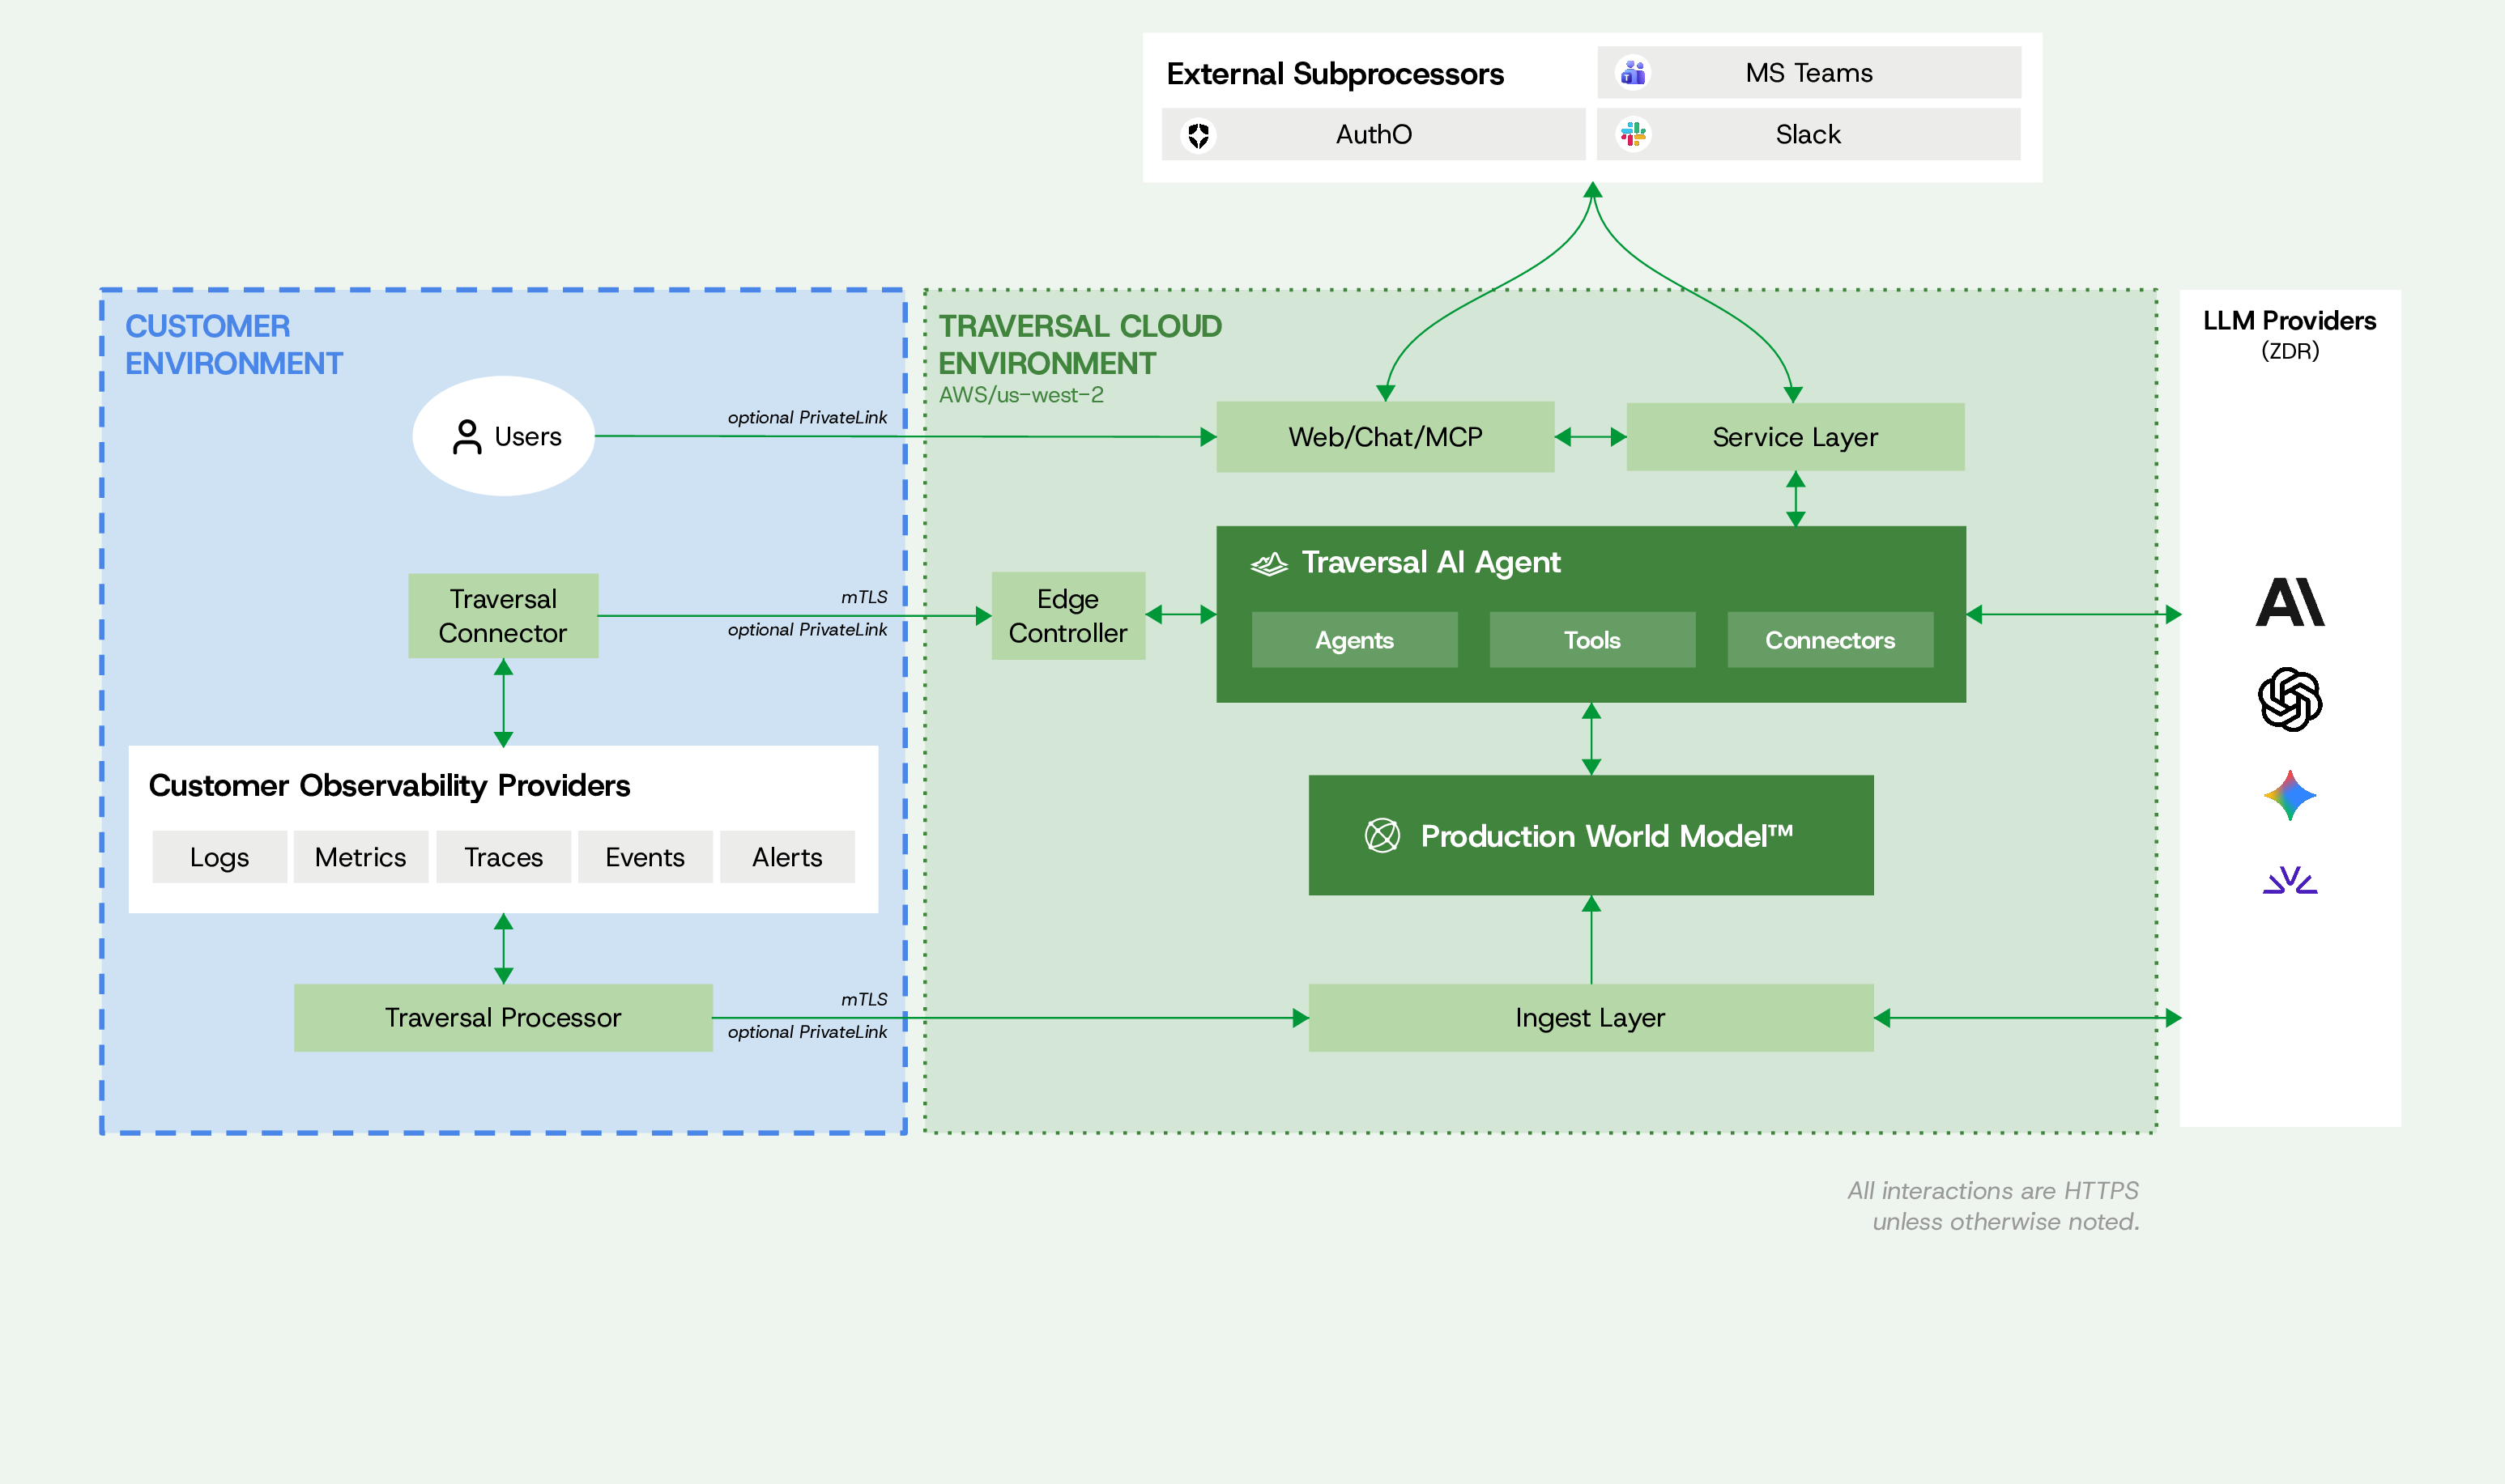Click the 'Traversal AI Agent' title text
This screenshot has width=2505, height=1484.
point(1430,563)
